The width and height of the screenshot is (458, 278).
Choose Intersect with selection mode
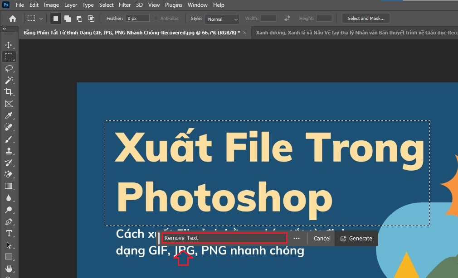pos(91,19)
